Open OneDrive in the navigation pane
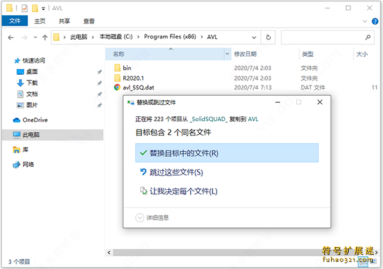This screenshot has height=269, width=383. [35, 120]
